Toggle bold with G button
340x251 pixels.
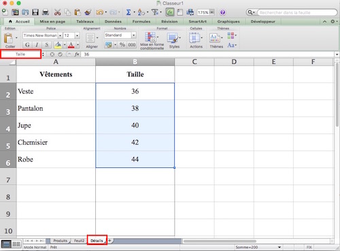27,45
